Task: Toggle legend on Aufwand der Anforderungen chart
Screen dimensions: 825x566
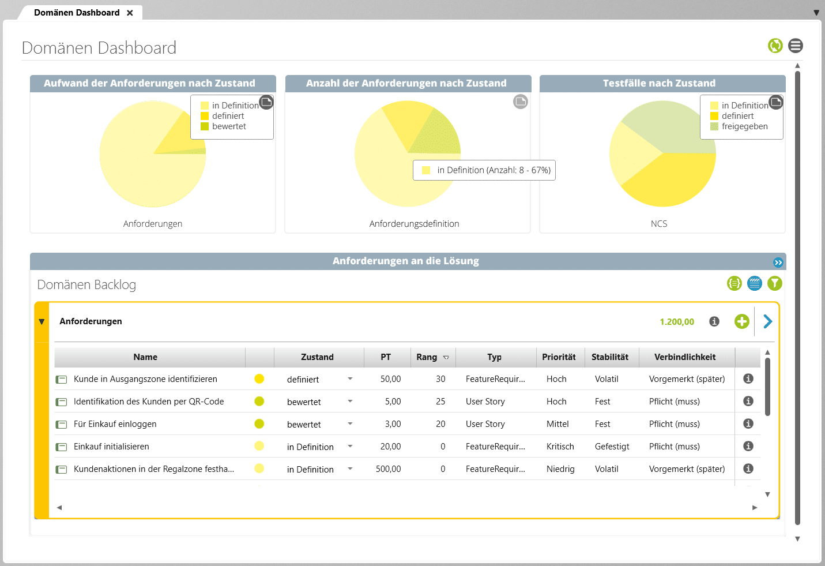Action: pyautogui.click(x=266, y=102)
